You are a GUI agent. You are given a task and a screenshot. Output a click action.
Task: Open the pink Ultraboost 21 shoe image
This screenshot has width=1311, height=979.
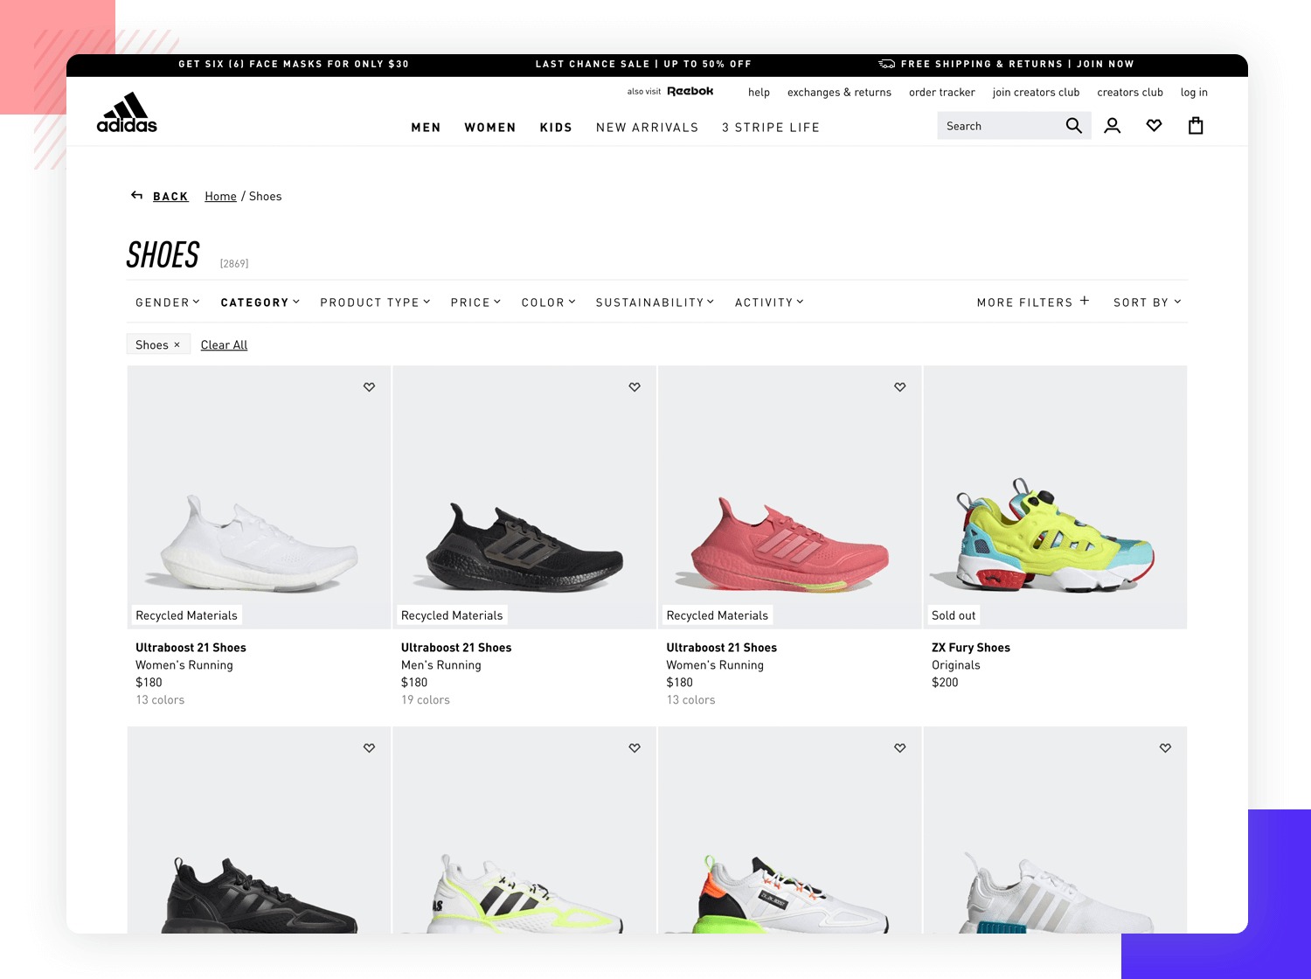789,496
